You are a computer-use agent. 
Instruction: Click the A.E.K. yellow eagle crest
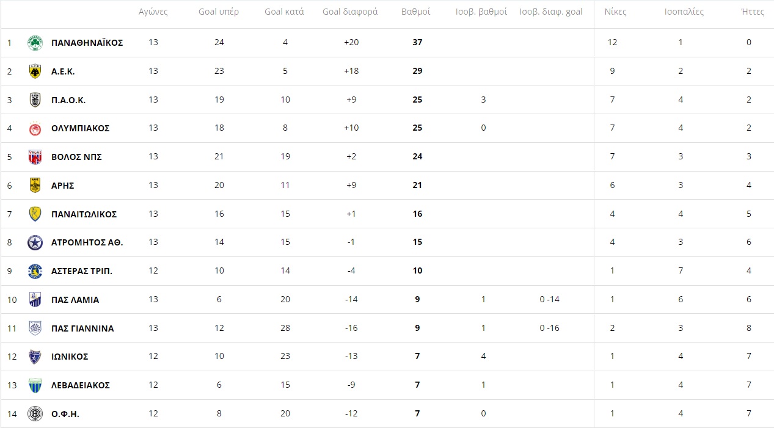click(x=35, y=71)
